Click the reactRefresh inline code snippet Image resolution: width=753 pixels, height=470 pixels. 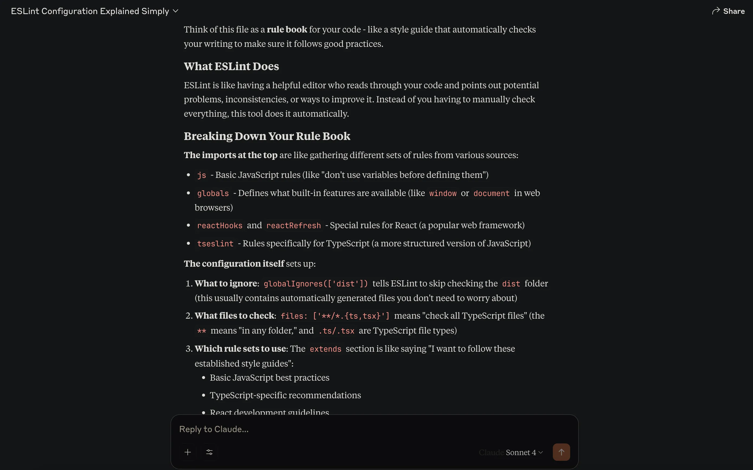[x=294, y=225]
